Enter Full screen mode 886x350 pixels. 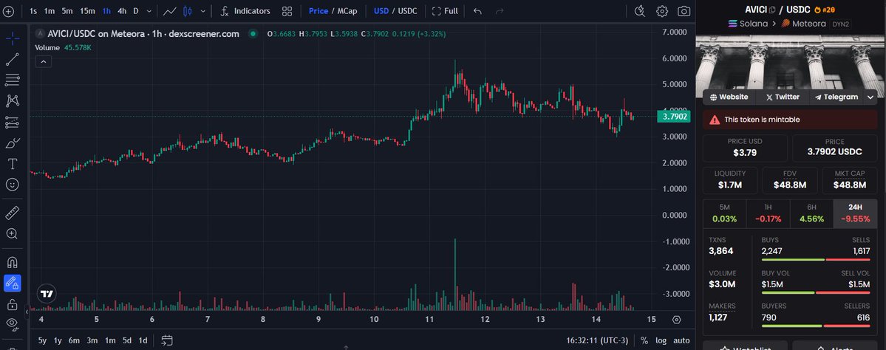coord(445,11)
